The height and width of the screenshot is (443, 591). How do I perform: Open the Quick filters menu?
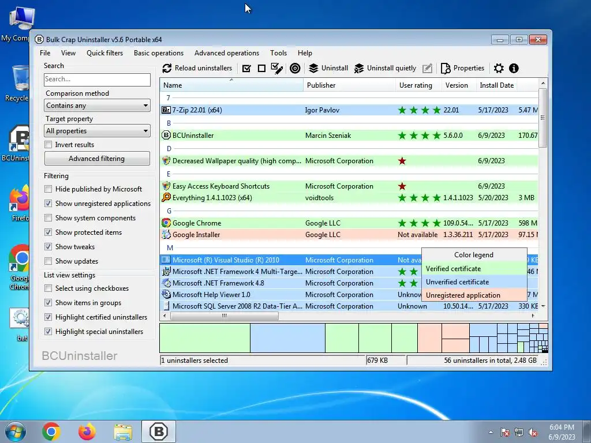105,53
